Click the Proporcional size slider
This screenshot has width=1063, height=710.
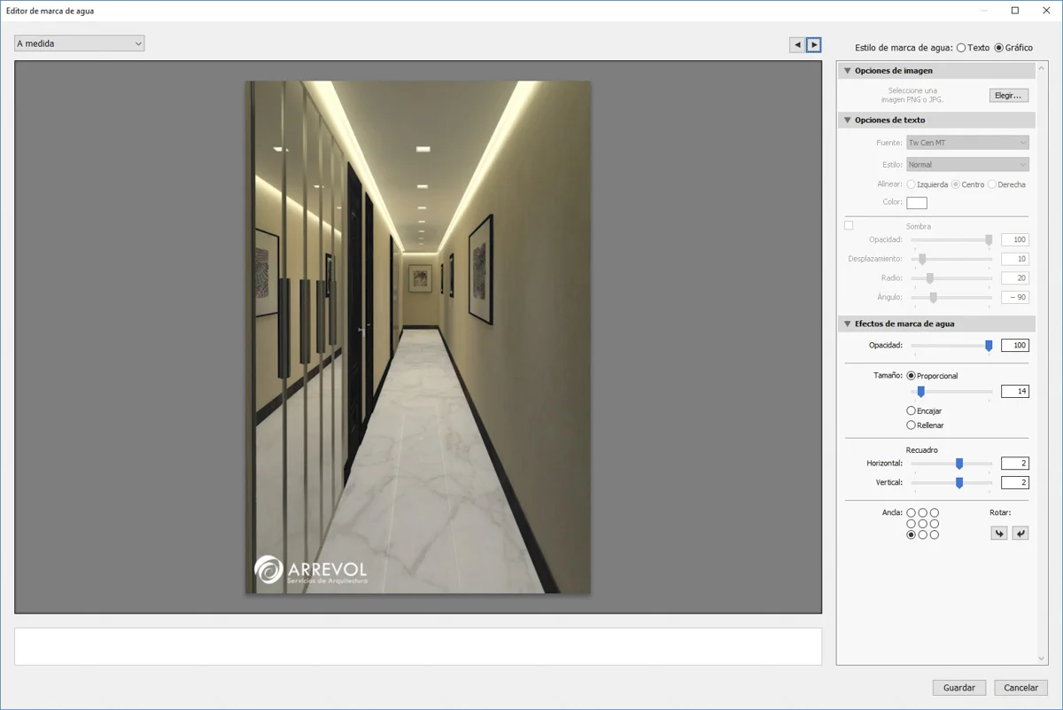(951, 392)
